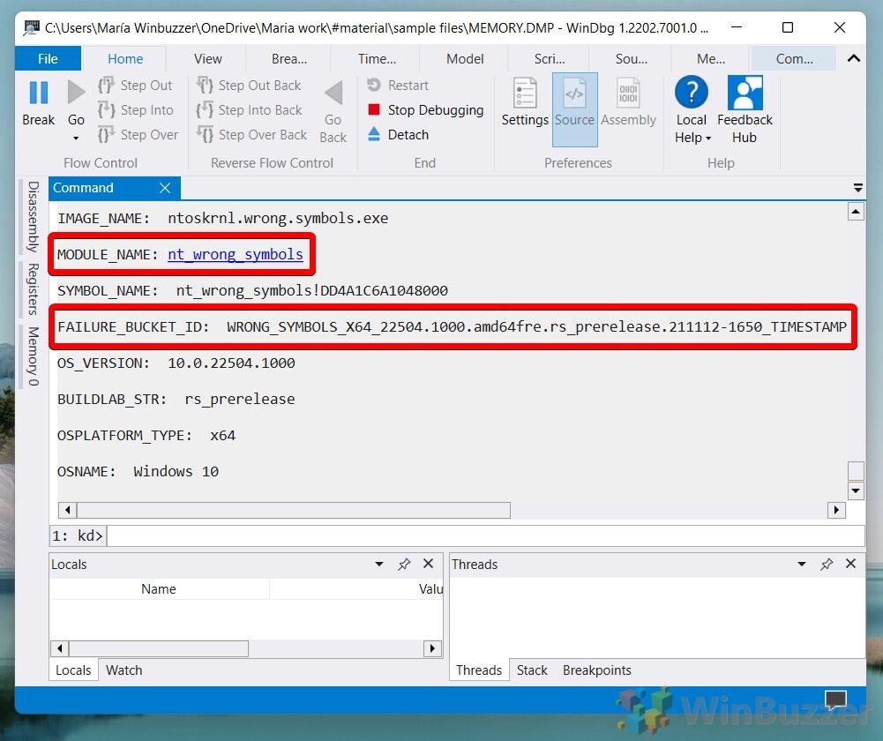Screen dimensions: 883x741
Task: Click Step Into in Flow Control
Action: click(x=135, y=109)
